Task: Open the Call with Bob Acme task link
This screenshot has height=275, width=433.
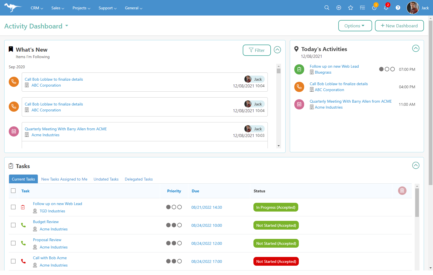Action: [50, 258]
